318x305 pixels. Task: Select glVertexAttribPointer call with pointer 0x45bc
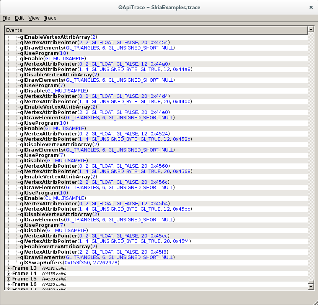tap(106, 209)
